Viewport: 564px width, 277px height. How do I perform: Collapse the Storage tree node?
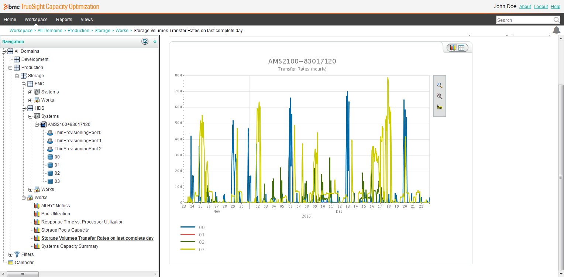pos(17,76)
